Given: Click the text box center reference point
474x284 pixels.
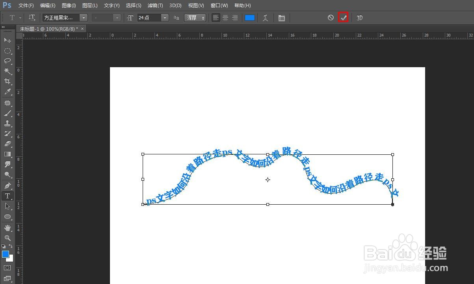Looking at the screenshot, I should click(x=268, y=180).
